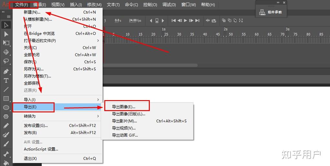Viewport: 330px width, 166px height.
Task: Choose 导出动画 GIF... option
Action: (147, 135)
